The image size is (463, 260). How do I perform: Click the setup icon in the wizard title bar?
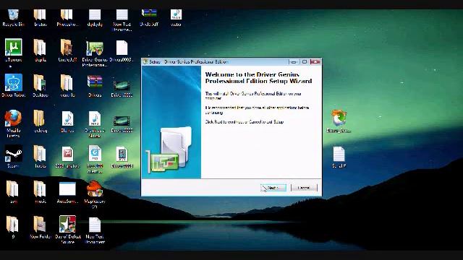145,61
